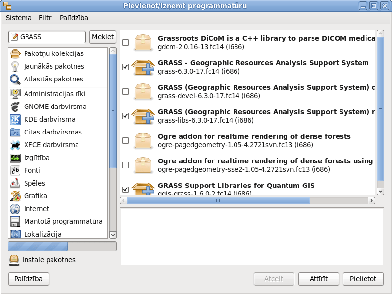Image resolution: width=392 pixels, height=294 pixels.
Task: Click the package list scroll up arrow
Action: point(380,34)
